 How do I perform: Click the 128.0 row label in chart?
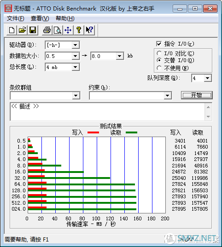pos(18,190)
